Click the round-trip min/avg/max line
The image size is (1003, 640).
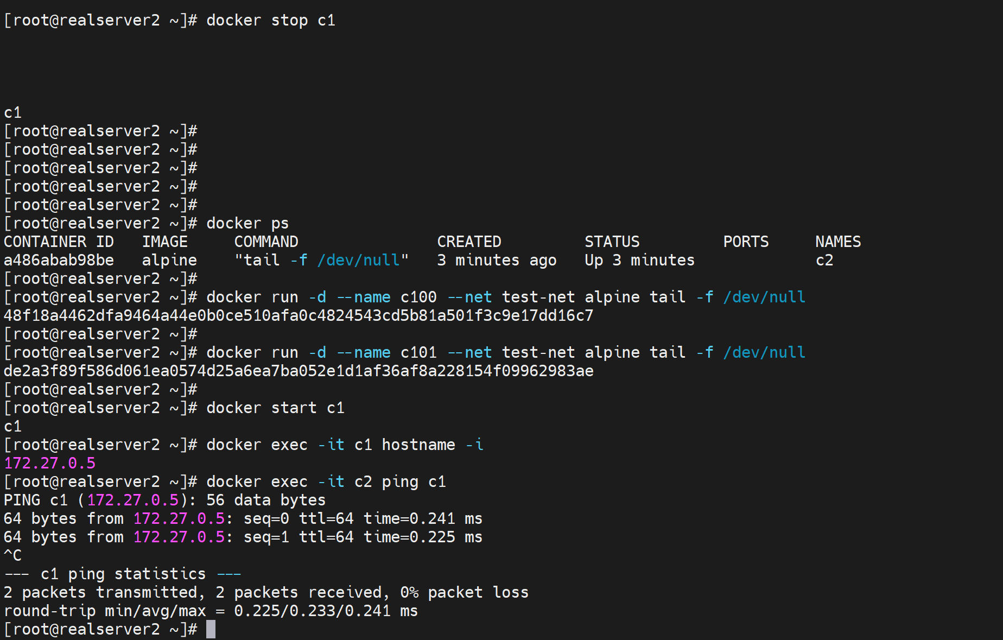[x=210, y=611]
